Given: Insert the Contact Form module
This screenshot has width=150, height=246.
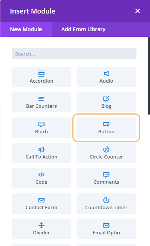Looking at the screenshot, I should [41, 204].
